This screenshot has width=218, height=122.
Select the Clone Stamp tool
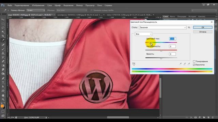3,53
